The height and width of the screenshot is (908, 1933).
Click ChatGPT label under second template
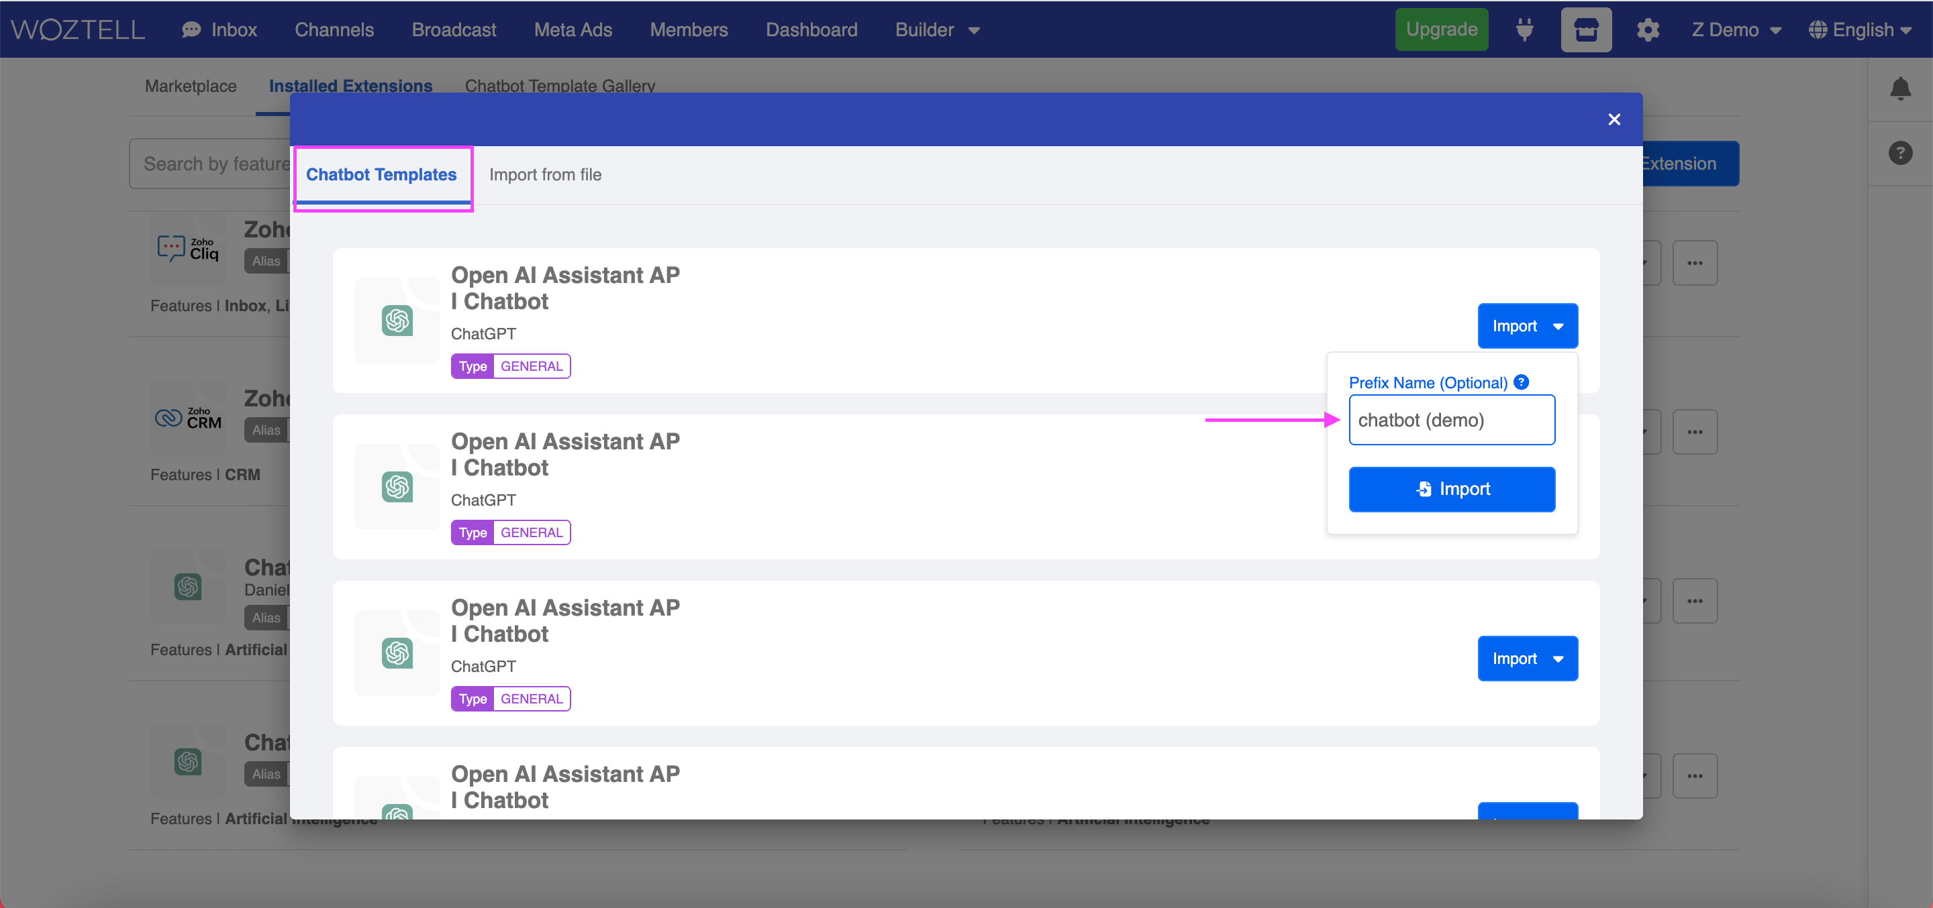pyautogui.click(x=483, y=500)
